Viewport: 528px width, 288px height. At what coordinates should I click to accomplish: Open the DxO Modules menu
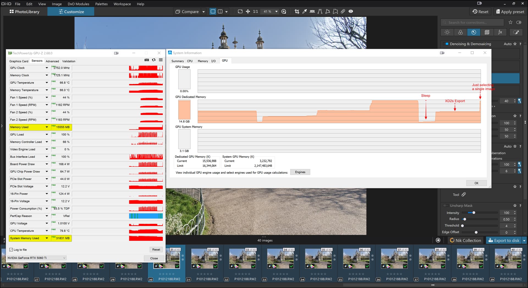click(78, 4)
